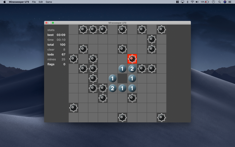Click the first of three adjacent top-row mines
This screenshot has width=235, height=147.
pos(83,30)
